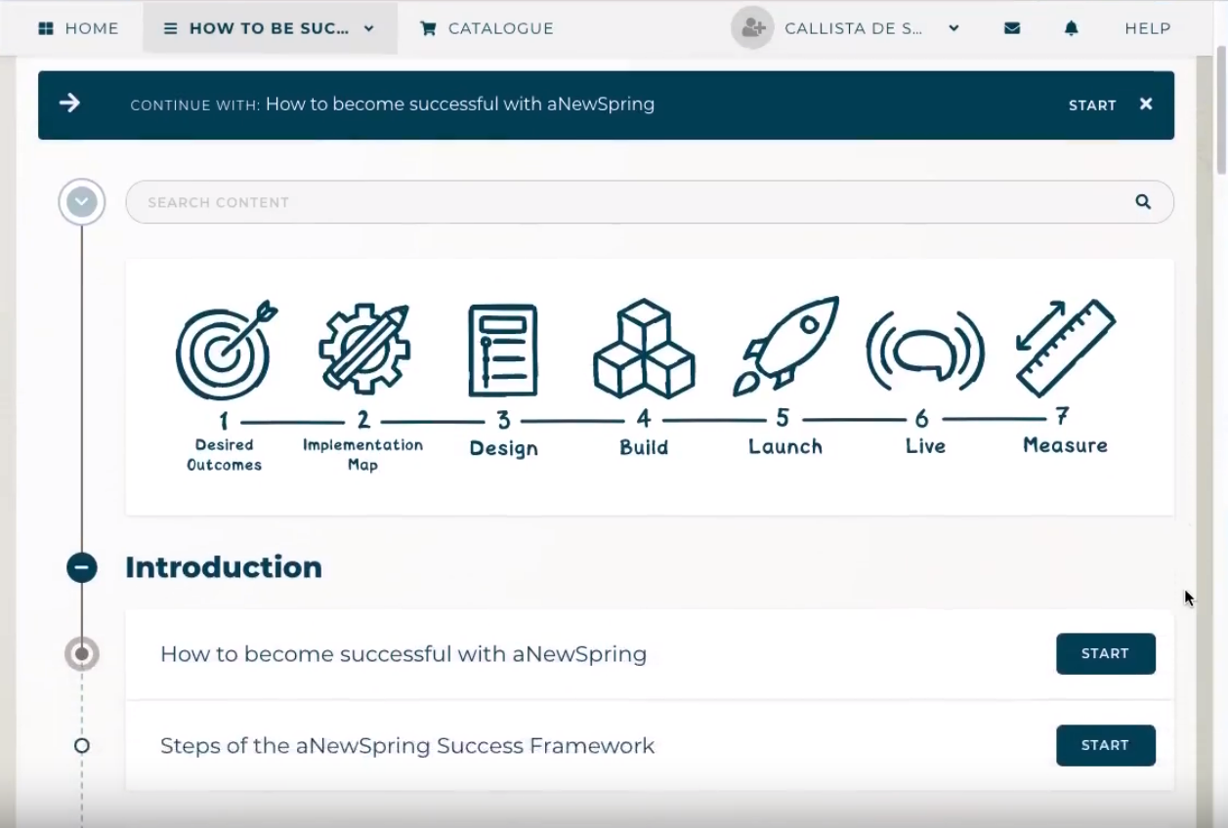Click the envelope messages icon

[x=1012, y=28]
